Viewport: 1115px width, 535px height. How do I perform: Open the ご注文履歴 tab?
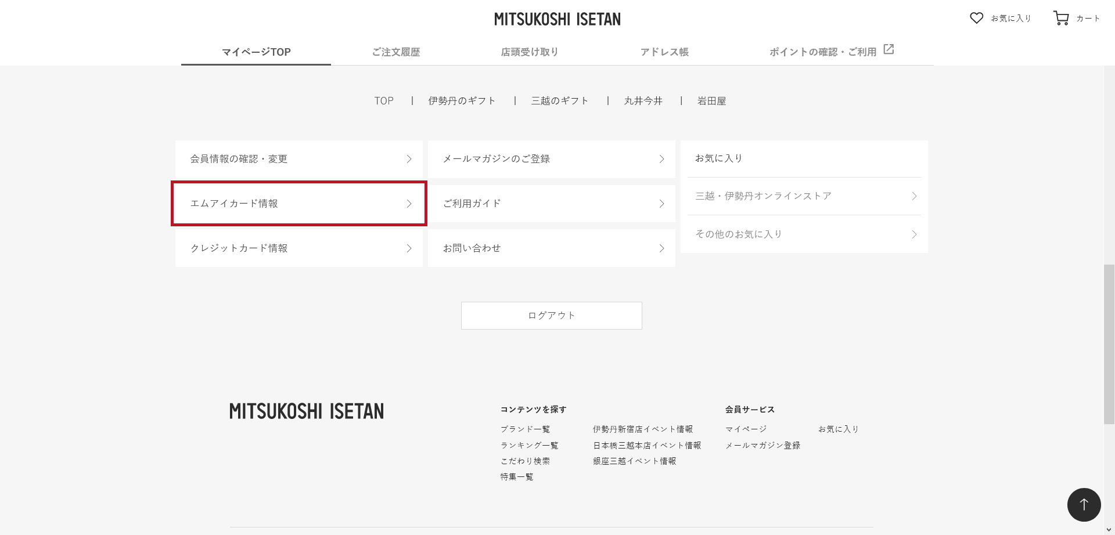pyautogui.click(x=396, y=52)
